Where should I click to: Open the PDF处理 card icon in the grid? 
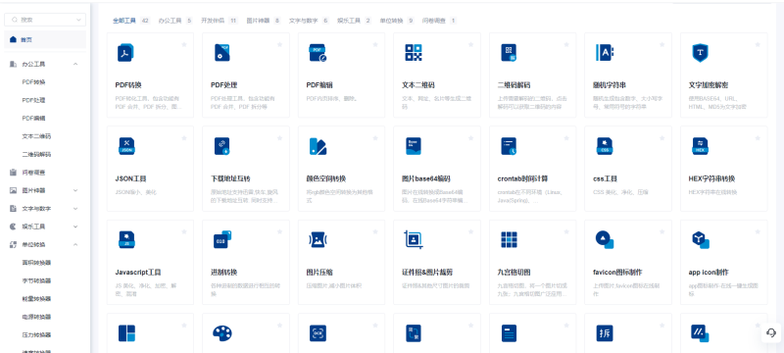(221, 53)
